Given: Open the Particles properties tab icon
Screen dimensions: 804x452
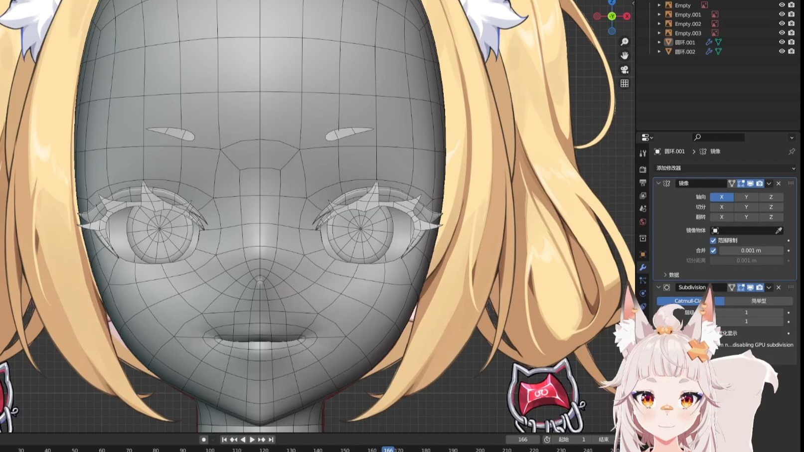Looking at the screenshot, I should [643, 281].
